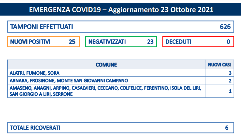Viewport: 241px width, 139px height.
Task: Click the value 3 in Nuovi Casi
Action: [230, 73]
